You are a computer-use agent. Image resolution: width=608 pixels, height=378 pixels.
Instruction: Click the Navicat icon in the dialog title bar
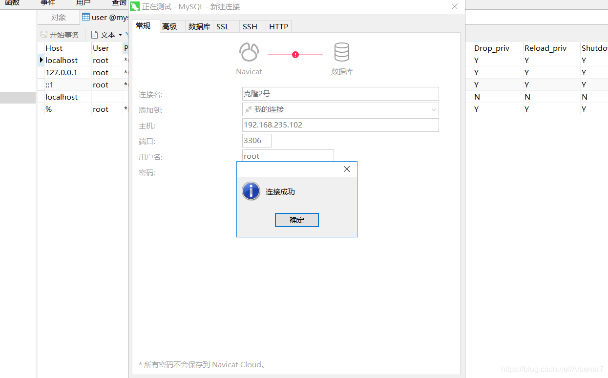pos(135,7)
